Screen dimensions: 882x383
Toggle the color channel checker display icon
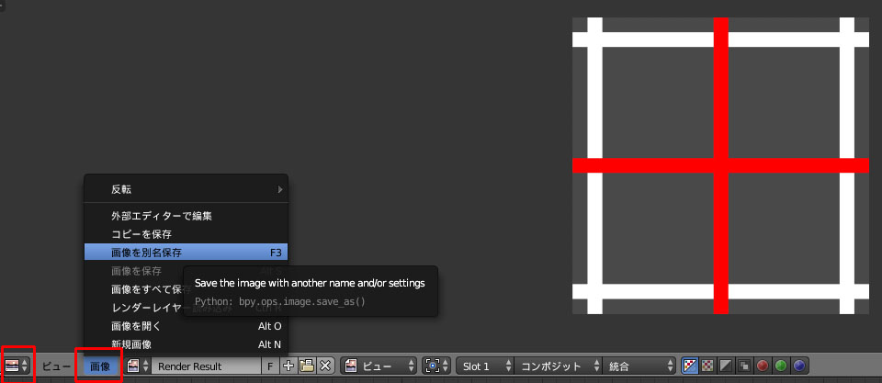pos(707,366)
